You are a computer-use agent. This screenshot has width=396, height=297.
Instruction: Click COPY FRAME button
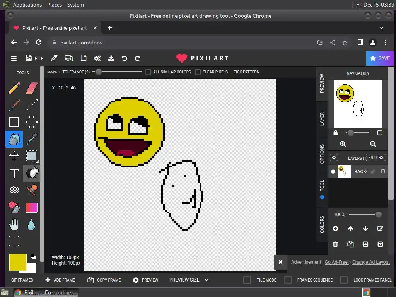pos(104,280)
